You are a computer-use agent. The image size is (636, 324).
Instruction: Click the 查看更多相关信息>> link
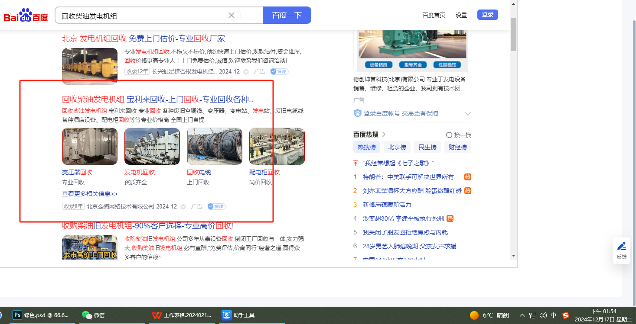[90, 194]
